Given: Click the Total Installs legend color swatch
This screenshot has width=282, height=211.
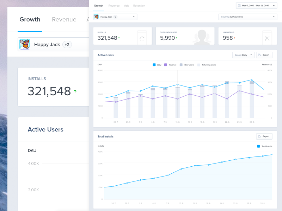Looking at the screenshot, I should [258, 146].
